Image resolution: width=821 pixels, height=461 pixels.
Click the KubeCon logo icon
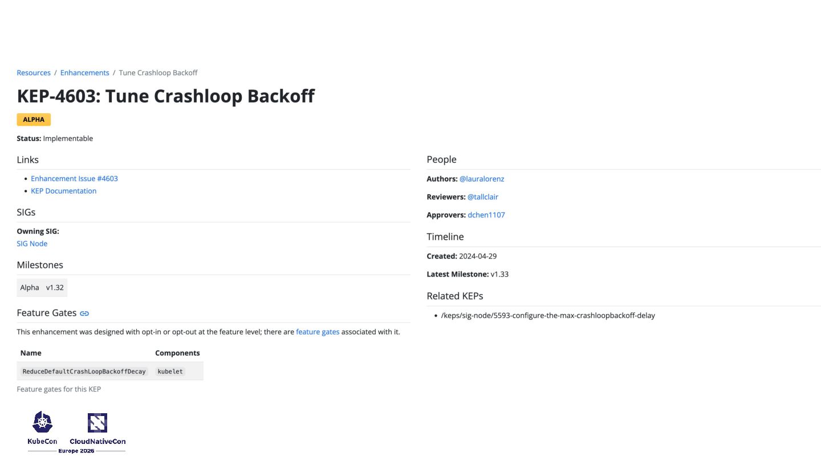click(x=42, y=422)
